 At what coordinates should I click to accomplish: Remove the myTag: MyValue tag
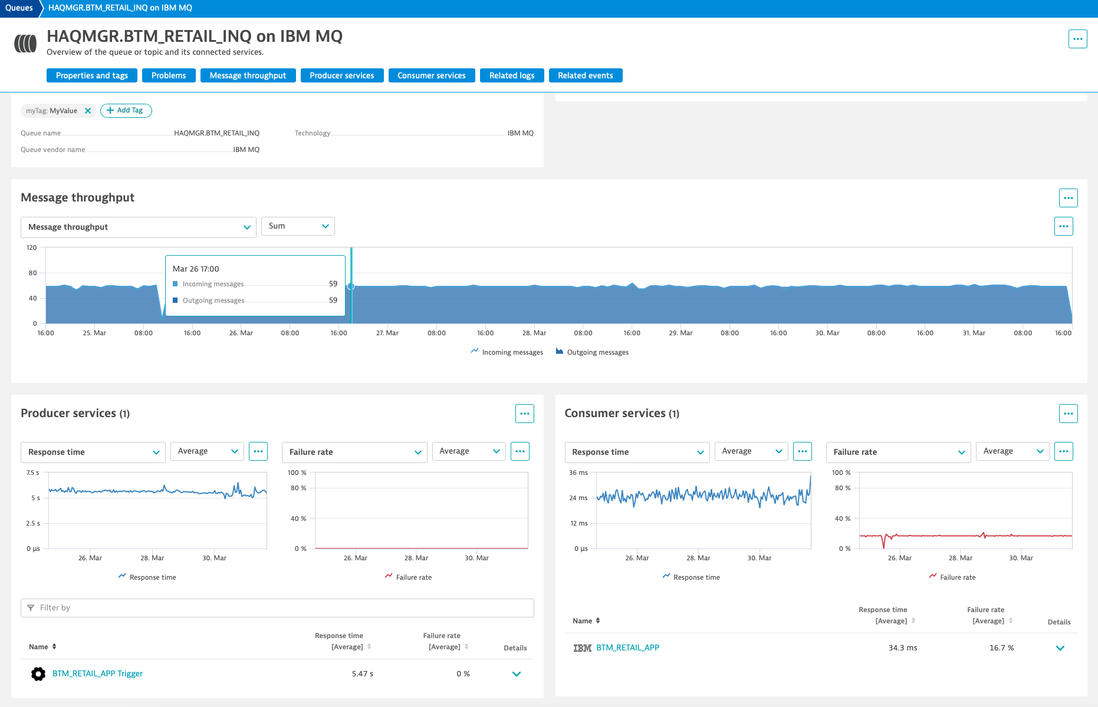coord(88,111)
